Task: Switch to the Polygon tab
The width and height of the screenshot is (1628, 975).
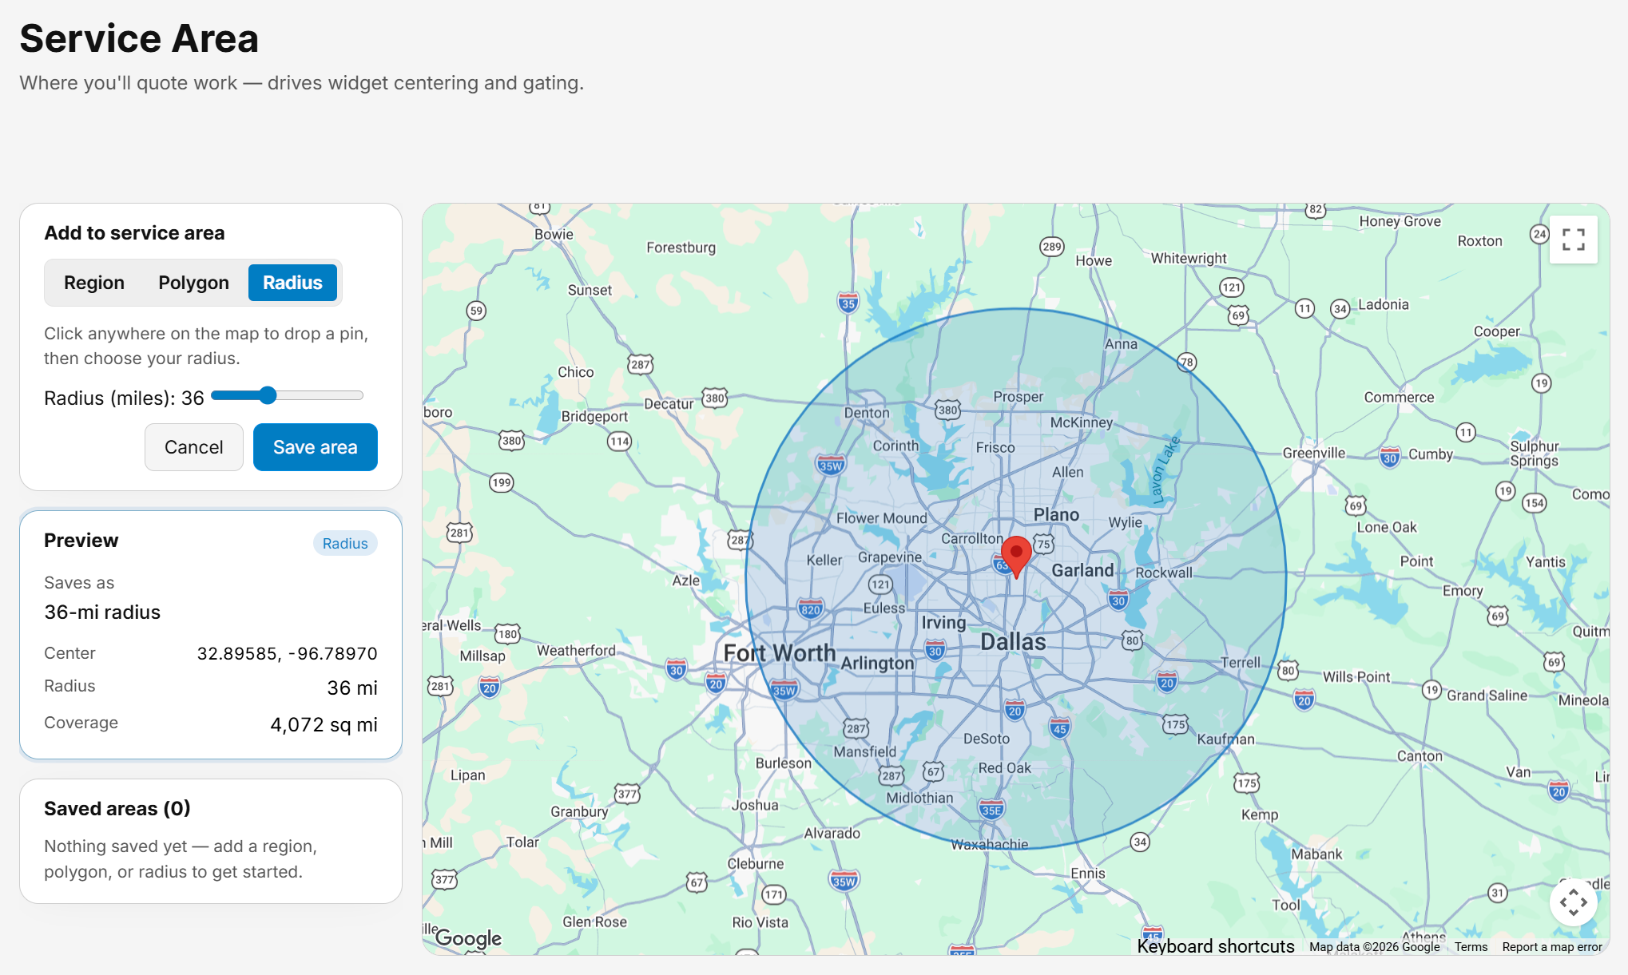Action: click(193, 283)
